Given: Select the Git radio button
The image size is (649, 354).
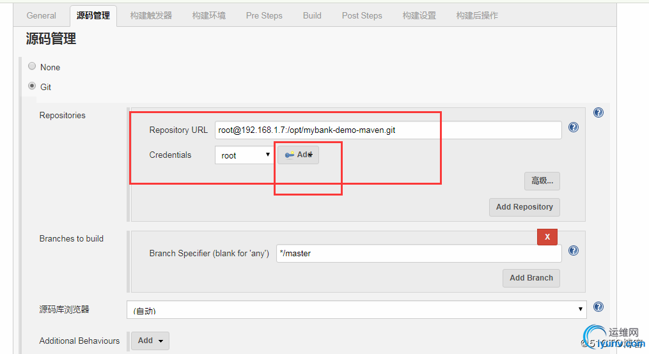Looking at the screenshot, I should (x=32, y=86).
